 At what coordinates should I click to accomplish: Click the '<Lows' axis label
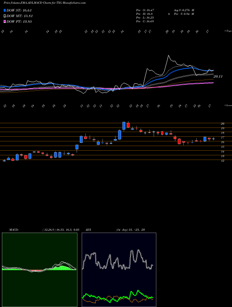click(x=228, y=105)
